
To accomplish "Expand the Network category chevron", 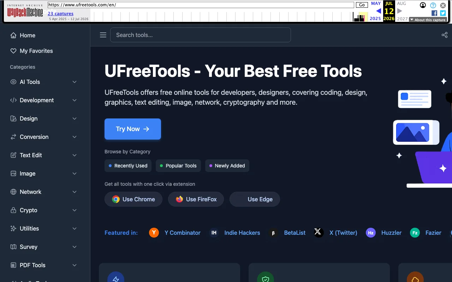I will (75, 192).
